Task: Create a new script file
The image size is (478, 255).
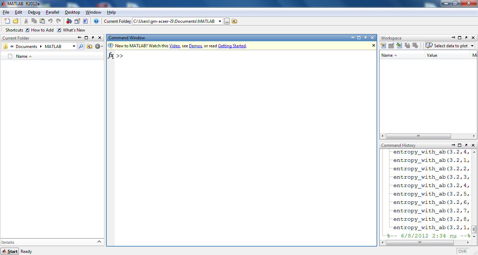Action: 7,21
